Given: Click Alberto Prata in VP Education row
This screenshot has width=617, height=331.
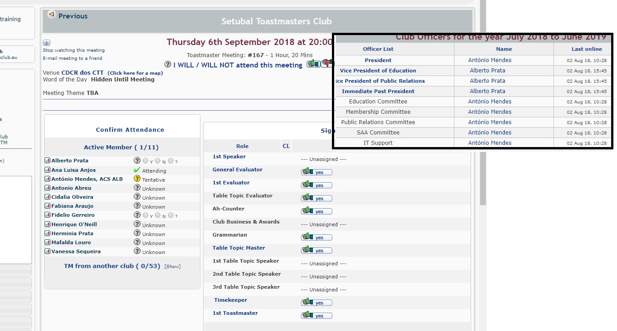Looking at the screenshot, I should pos(487,71).
